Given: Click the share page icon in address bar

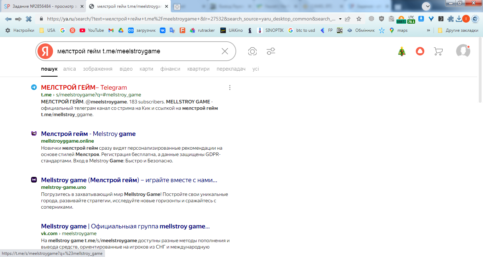Looking at the screenshot, I should 348,19.
